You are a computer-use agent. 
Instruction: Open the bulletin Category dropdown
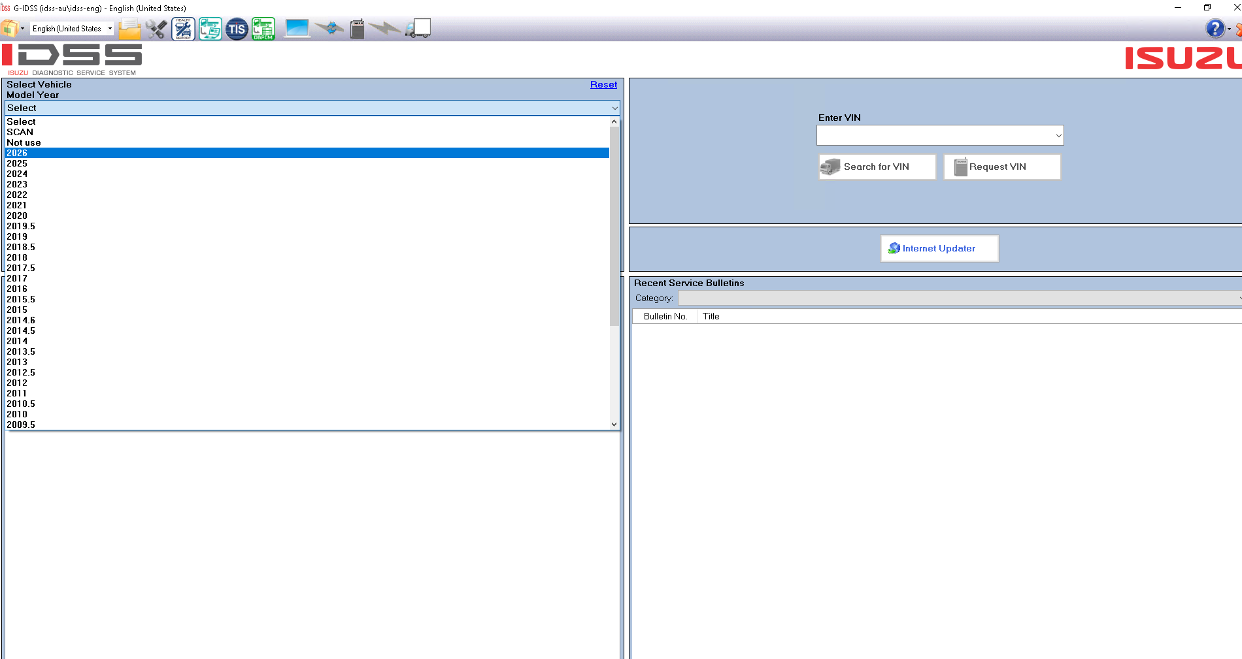[960, 298]
